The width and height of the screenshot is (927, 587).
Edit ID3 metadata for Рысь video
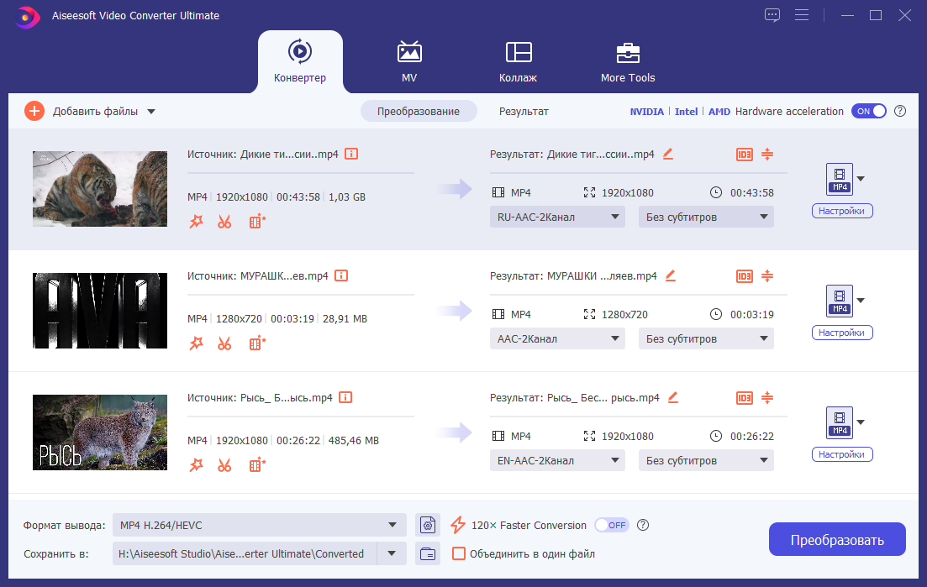tap(744, 397)
